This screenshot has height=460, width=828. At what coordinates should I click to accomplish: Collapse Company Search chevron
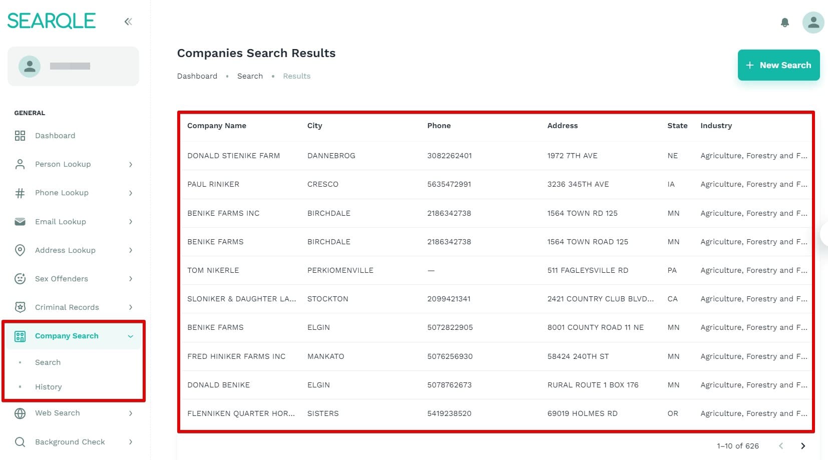tap(131, 336)
